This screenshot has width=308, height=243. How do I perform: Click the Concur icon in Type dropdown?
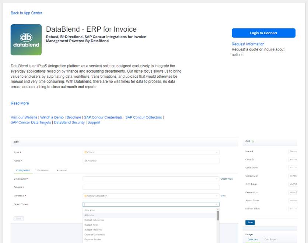(85, 152)
